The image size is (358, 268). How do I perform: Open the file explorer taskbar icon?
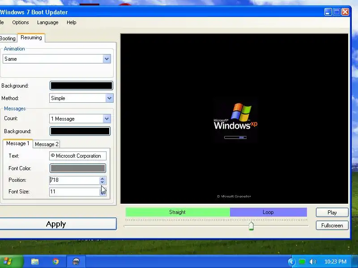[35, 261]
